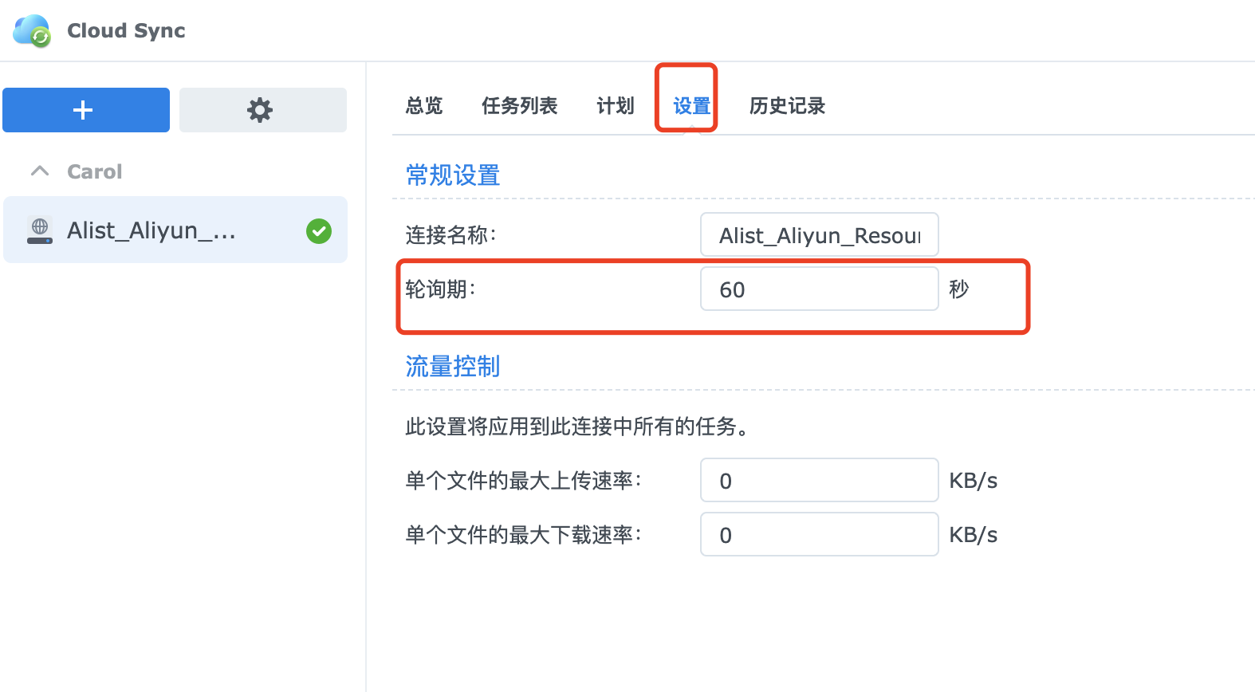Open the 历史记录 tab
This screenshot has height=692, width=1255.
click(787, 106)
